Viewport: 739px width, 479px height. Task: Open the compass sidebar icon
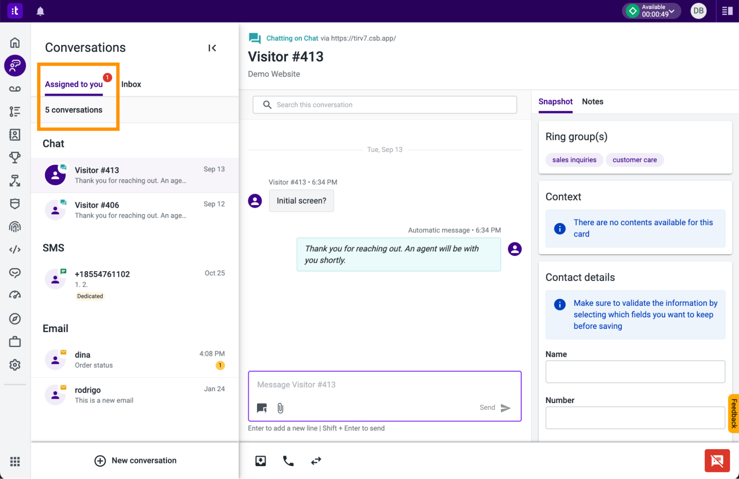[15, 319]
